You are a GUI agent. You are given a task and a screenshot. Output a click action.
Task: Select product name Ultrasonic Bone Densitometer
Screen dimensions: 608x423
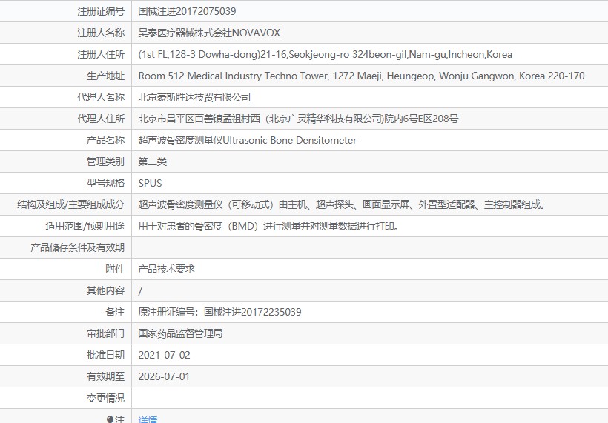click(247, 140)
